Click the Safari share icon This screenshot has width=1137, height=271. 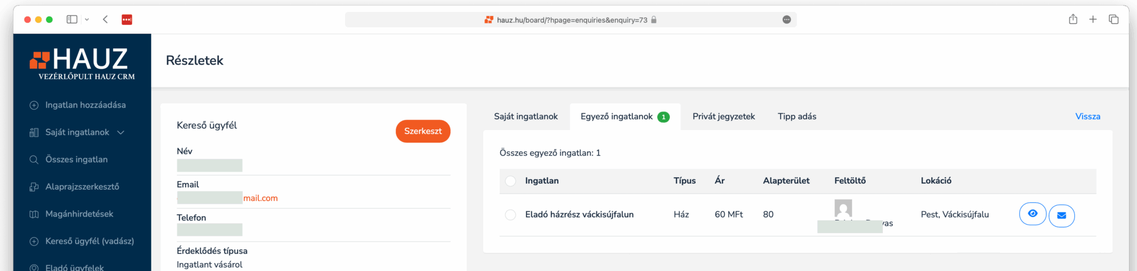click(x=1073, y=19)
